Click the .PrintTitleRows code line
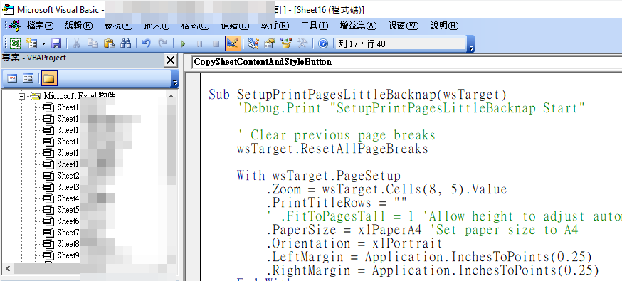622x281 pixels. click(337, 203)
